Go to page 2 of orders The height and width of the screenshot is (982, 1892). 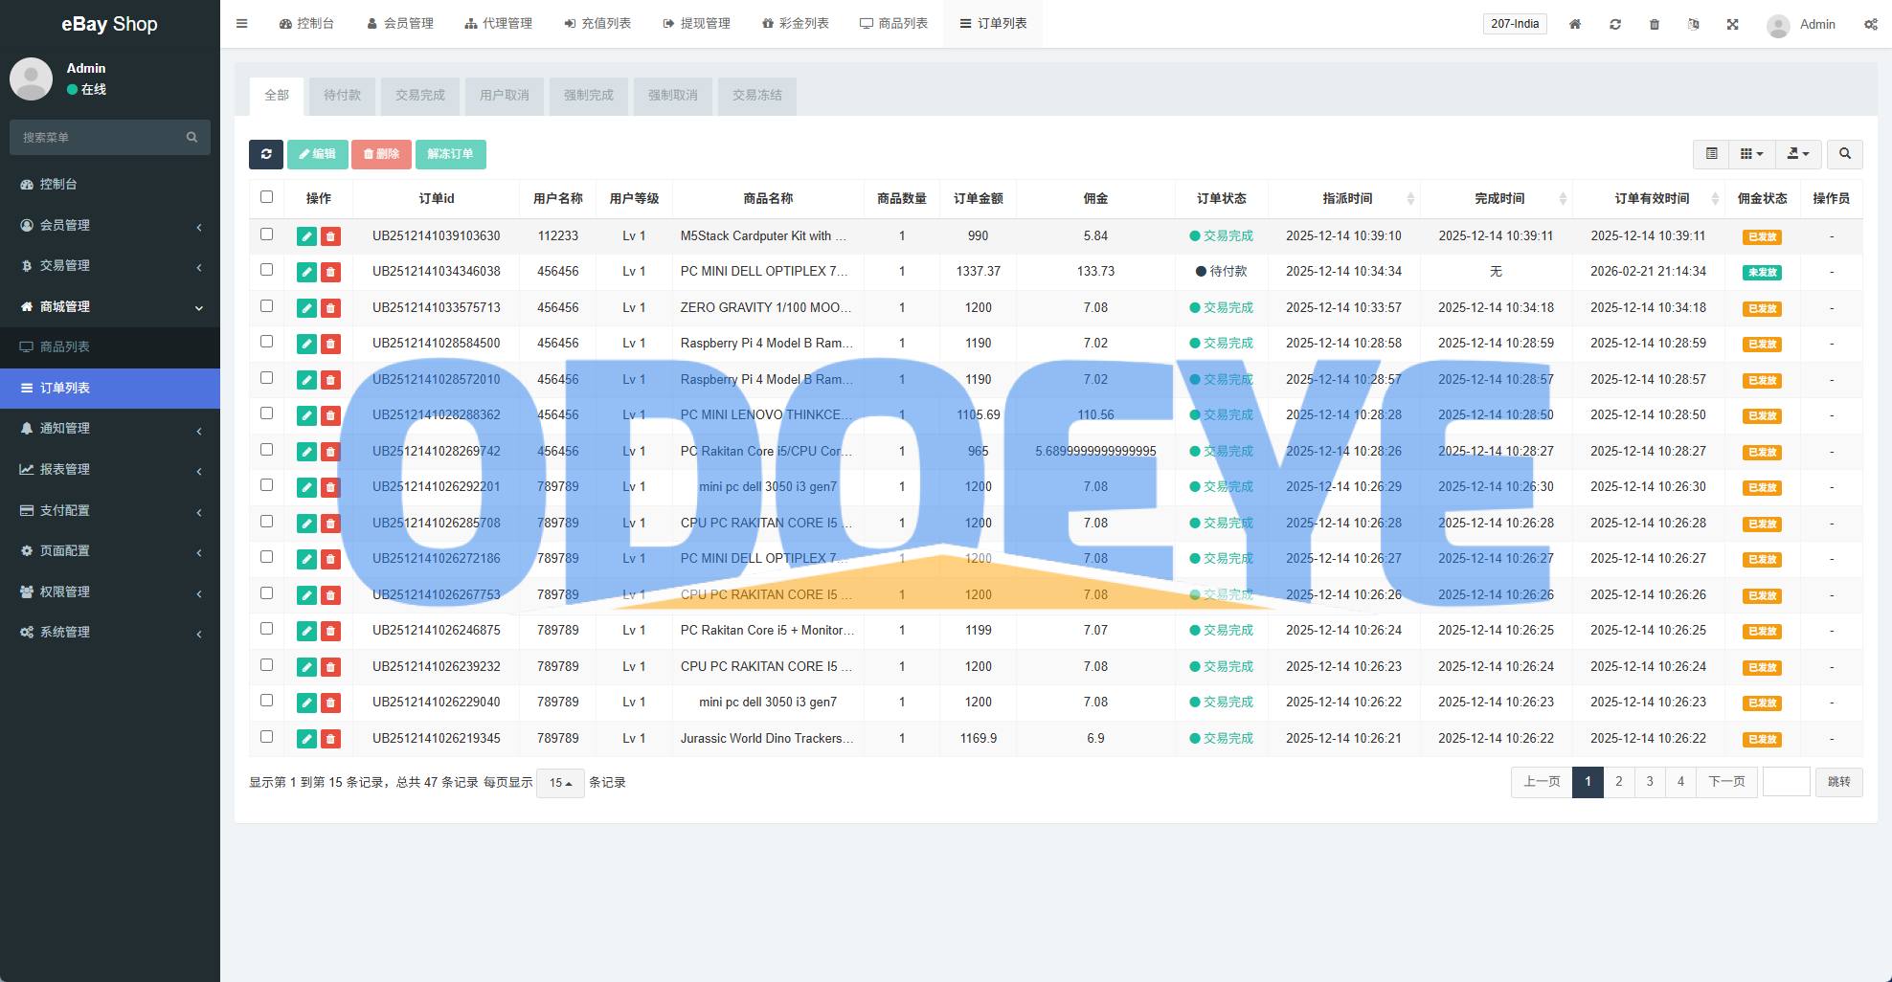(1619, 782)
